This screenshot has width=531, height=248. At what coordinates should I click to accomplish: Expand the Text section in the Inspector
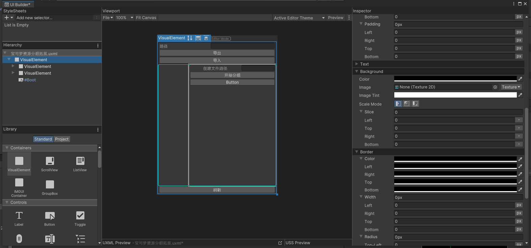point(357,64)
